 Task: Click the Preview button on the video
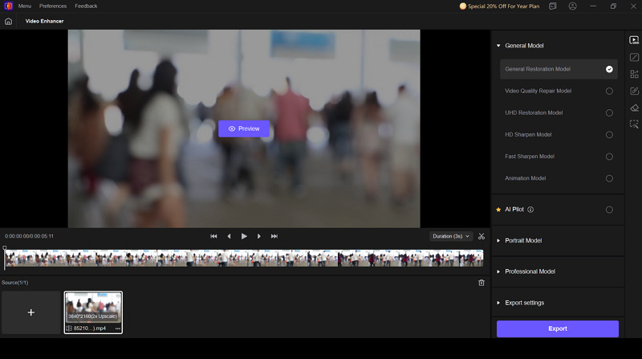[244, 129]
